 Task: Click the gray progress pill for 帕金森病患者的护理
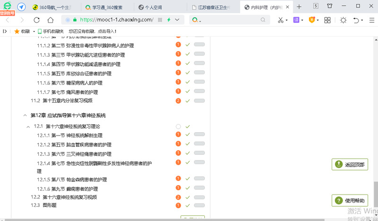click(199, 178)
